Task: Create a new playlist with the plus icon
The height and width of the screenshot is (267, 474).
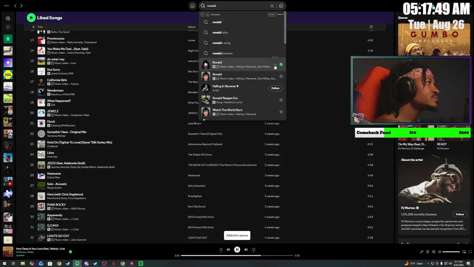Action: point(8,27)
